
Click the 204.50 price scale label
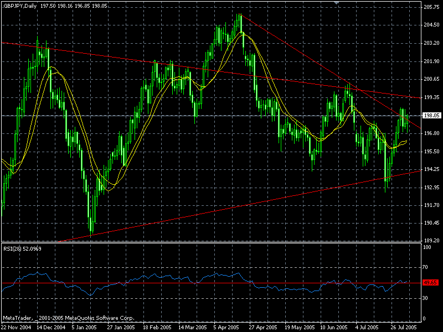[x=431, y=25]
